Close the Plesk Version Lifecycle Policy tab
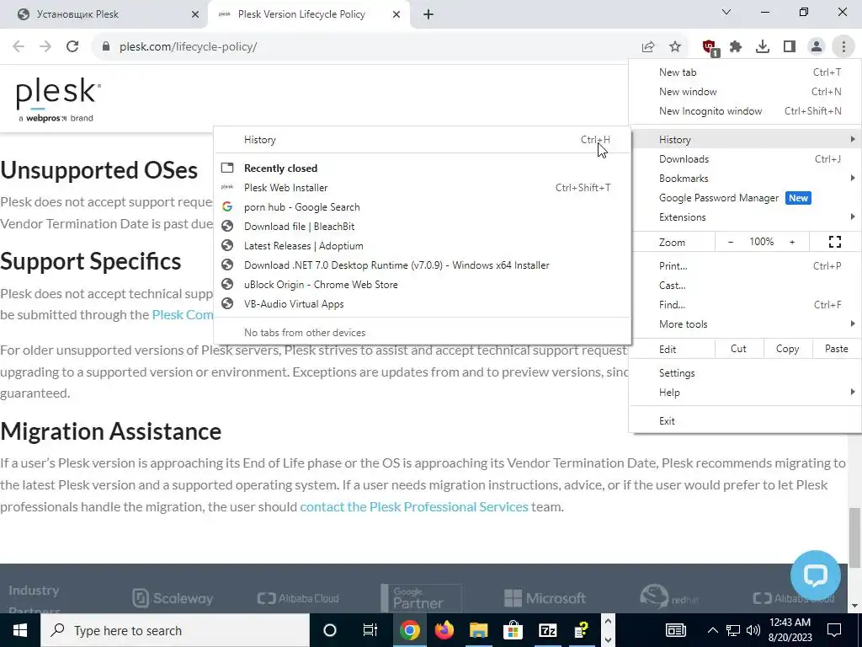Screen dimensions: 862x647 pyautogui.click(x=396, y=14)
